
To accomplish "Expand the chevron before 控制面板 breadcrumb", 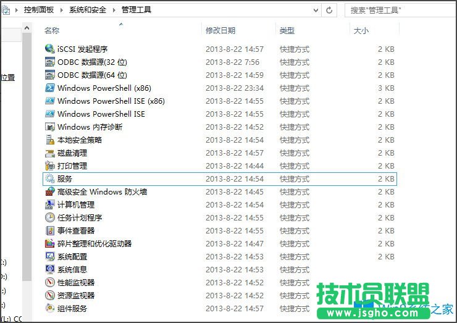I will [16, 10].
